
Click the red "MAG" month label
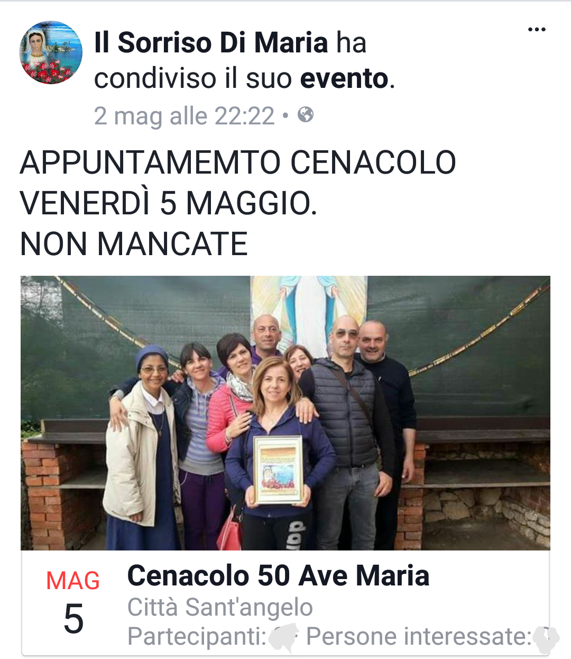click(73, 581)
